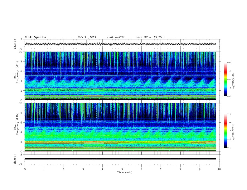This screenshot has width=247, height=190.
Task: Click the "Time (min)" axis label
Action: [125, 172]
